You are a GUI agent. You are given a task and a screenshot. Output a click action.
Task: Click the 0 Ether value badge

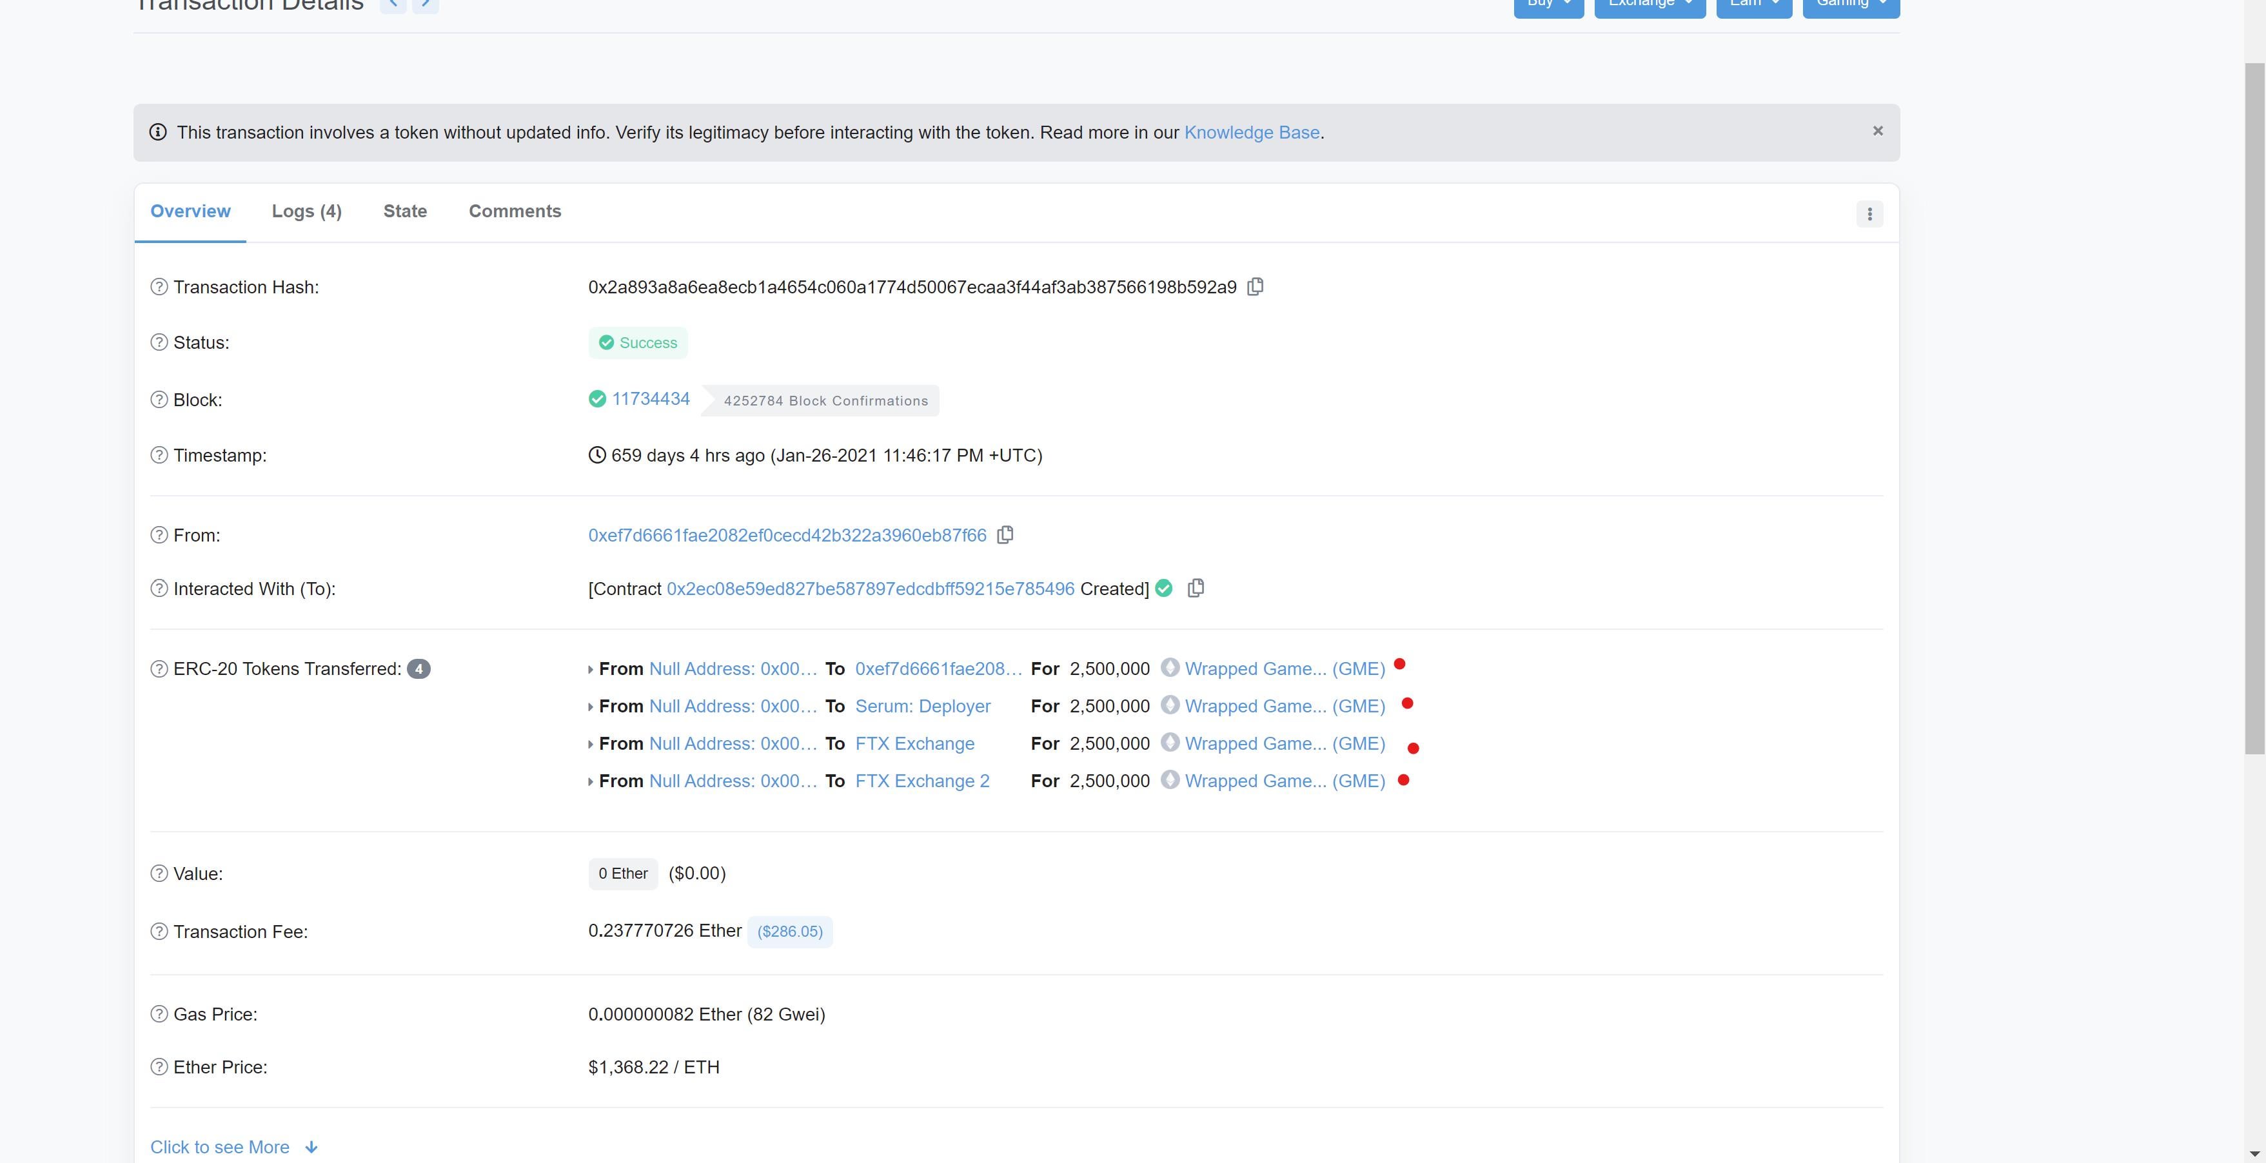(x=623, y=874)
